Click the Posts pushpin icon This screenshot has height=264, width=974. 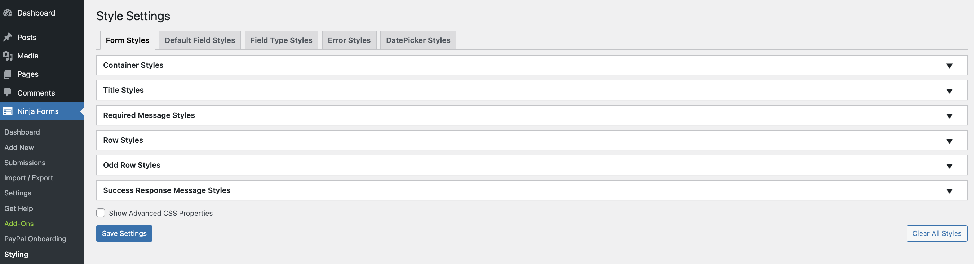8,37
